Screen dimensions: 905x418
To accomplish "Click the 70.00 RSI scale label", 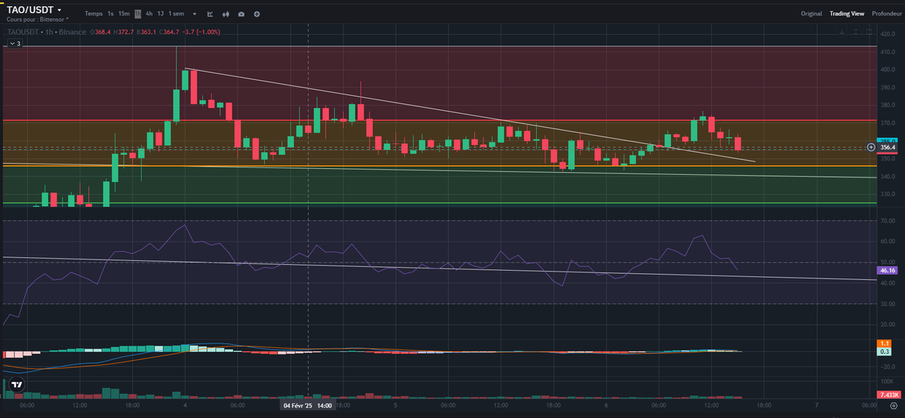I will point(887,220).
